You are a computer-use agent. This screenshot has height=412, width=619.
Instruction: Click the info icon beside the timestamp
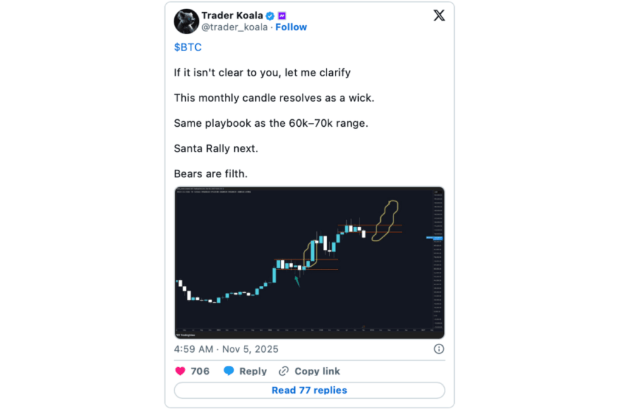[x=439, y=349]
